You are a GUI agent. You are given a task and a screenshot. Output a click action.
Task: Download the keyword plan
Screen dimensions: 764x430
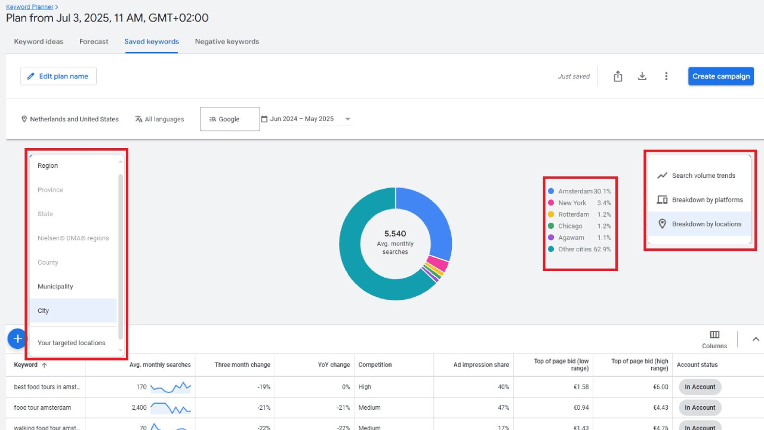pyautogui.click(x=642, y=76)
